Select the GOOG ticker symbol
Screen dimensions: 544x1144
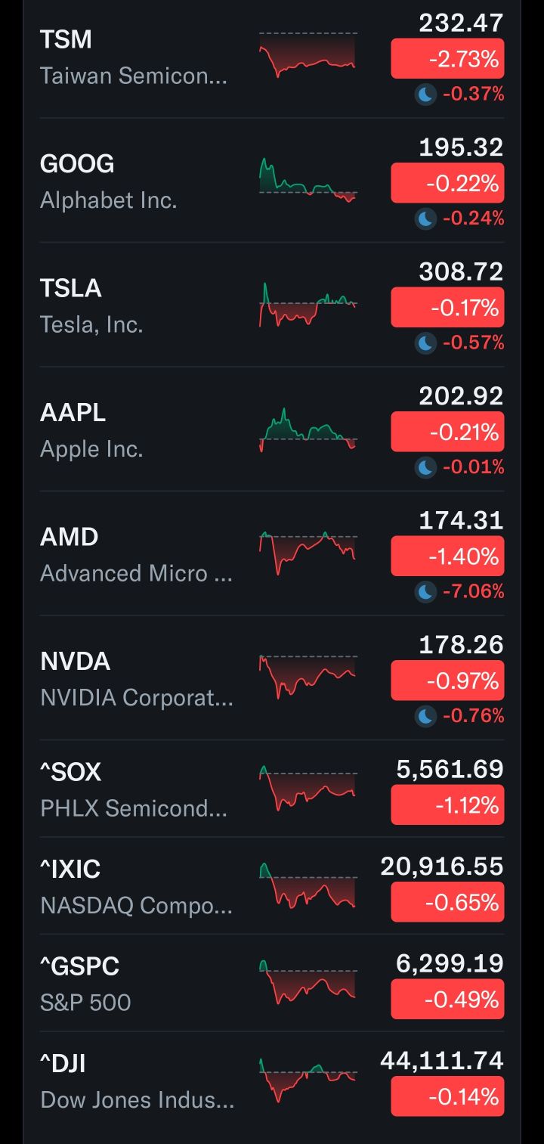point(77,164)
